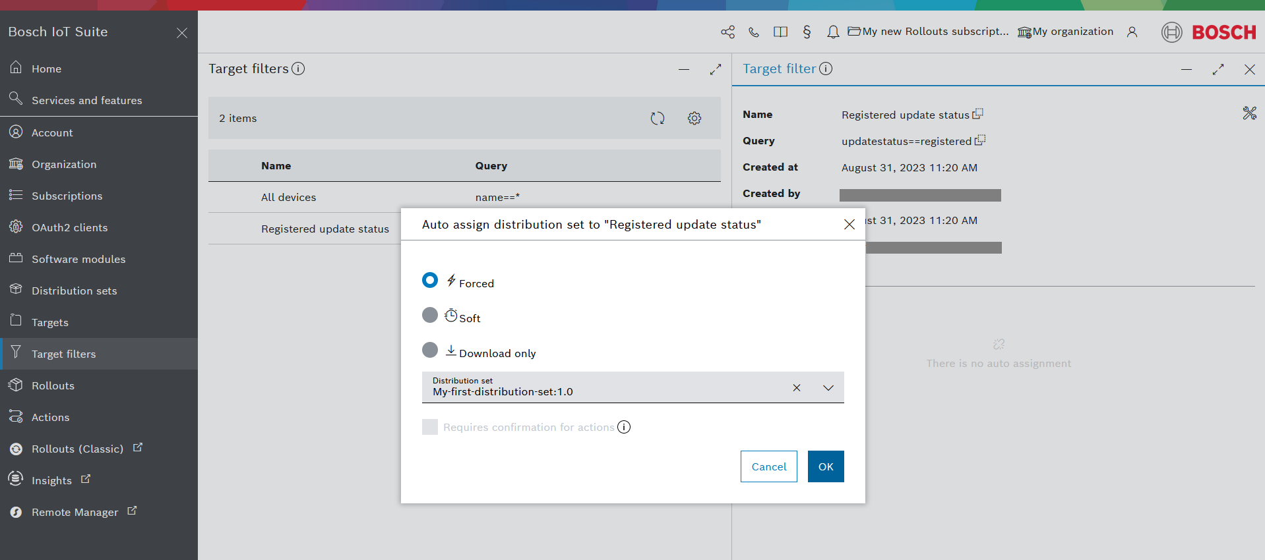Click the legal section symbol icon
The width and height of the screenshot is (1265, 560).
(807, 32)
